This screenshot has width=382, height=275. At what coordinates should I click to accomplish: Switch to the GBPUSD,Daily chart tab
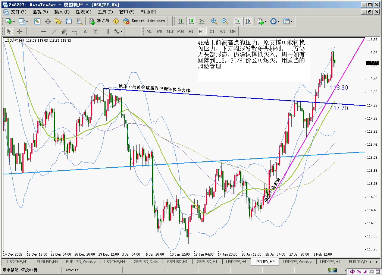click(146, 262)
